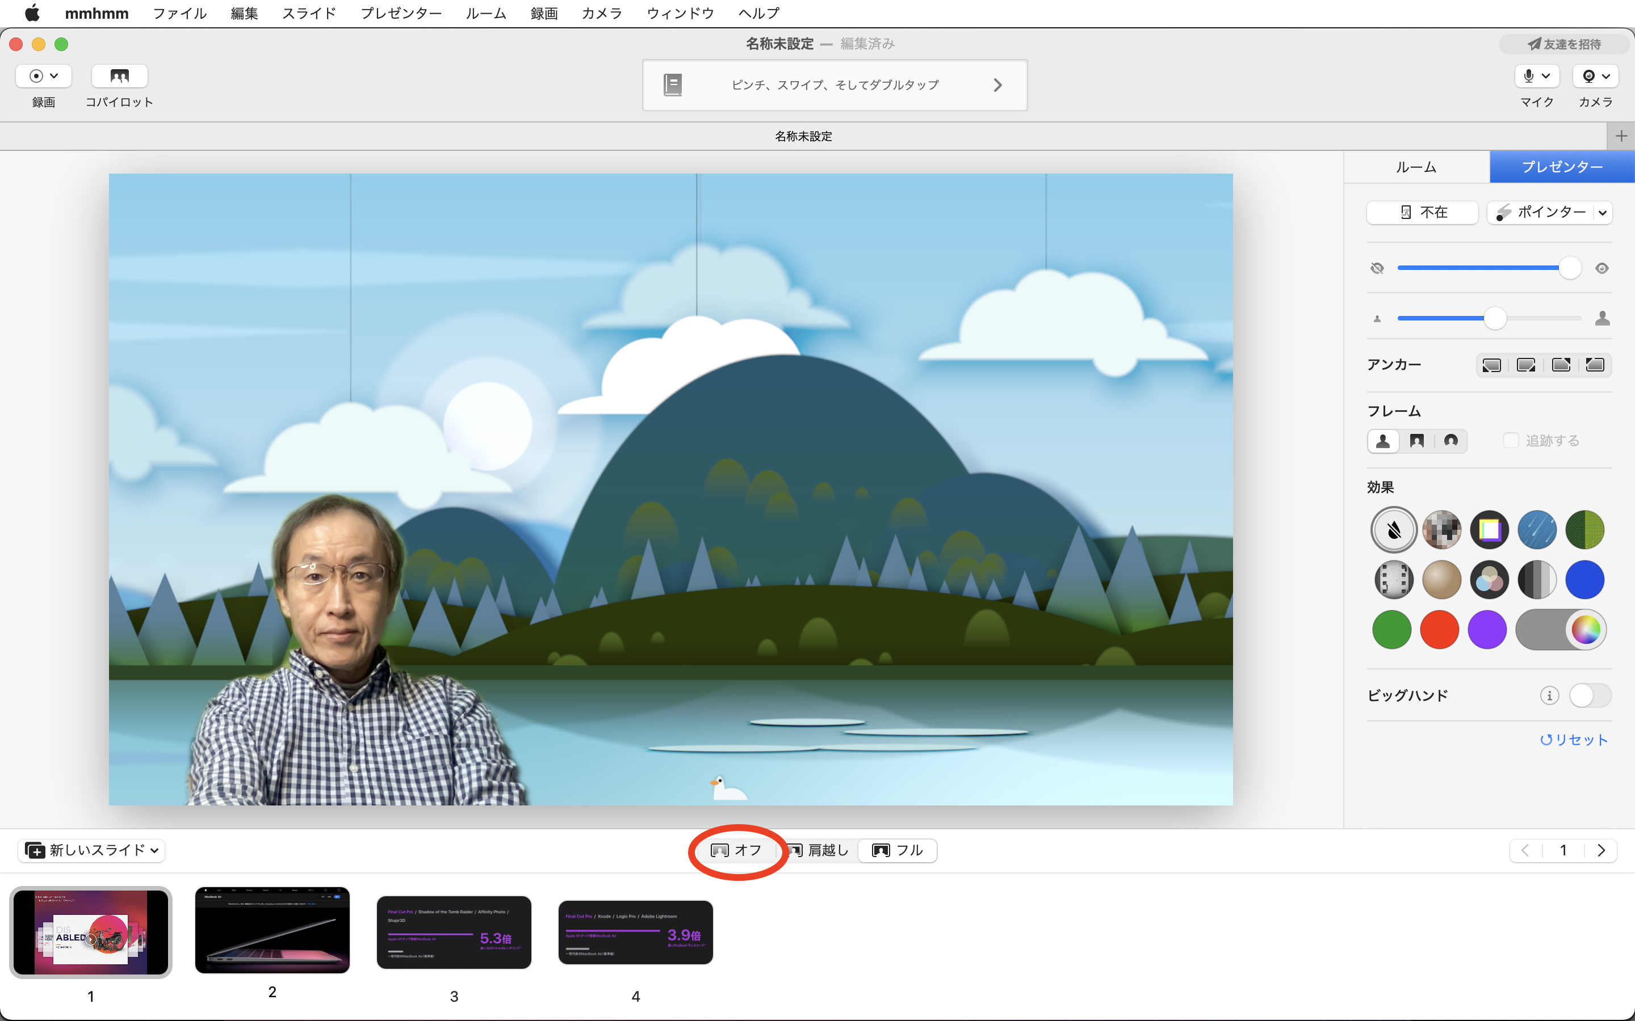This screenshot has height=1021, width=1635.
Task: Click the 不在 away button
Action: (1422, 212)
